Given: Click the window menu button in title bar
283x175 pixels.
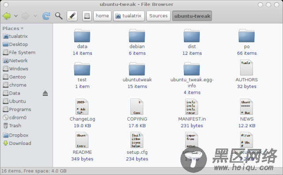Looking at the screenshot, I should click(6, 5).
